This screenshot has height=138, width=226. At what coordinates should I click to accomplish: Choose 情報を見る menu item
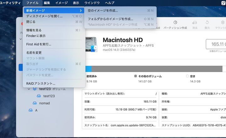[x=54, y=30]
